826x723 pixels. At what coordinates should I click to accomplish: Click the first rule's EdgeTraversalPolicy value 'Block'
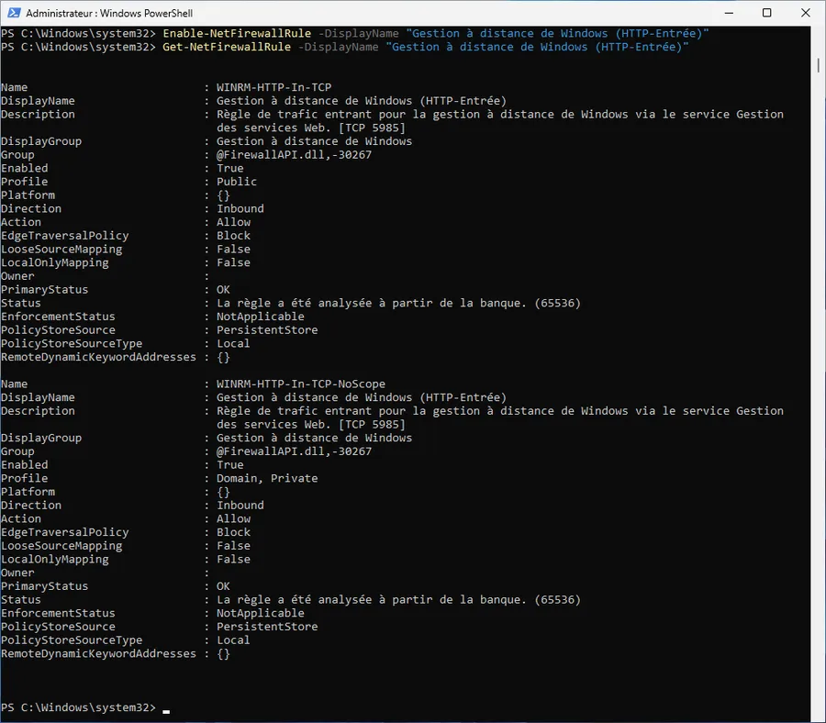click(233, 236)
